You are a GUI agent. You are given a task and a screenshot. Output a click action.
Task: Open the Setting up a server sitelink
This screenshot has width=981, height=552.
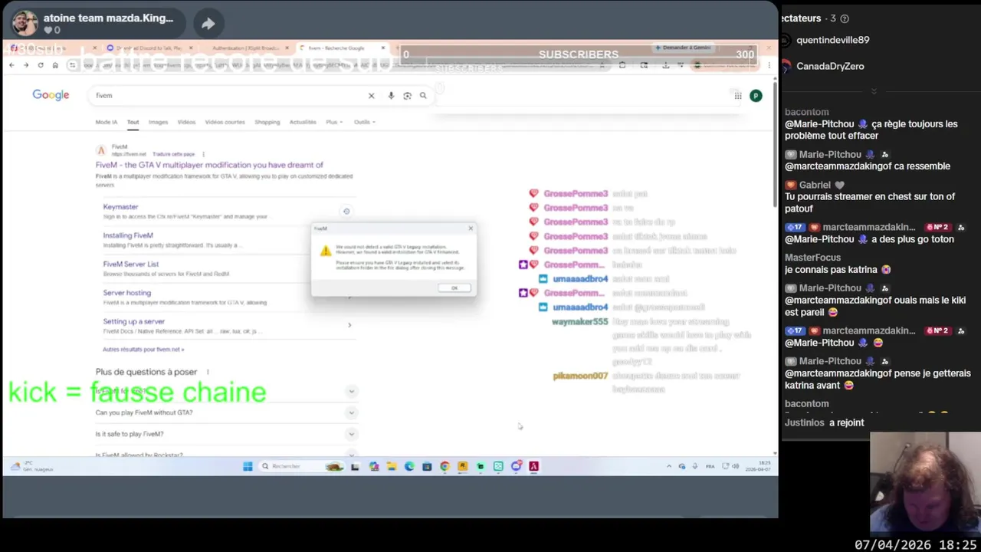click(x=134, y=321)
